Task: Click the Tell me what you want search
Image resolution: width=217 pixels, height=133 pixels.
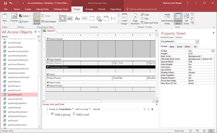Action: point(141,9)
